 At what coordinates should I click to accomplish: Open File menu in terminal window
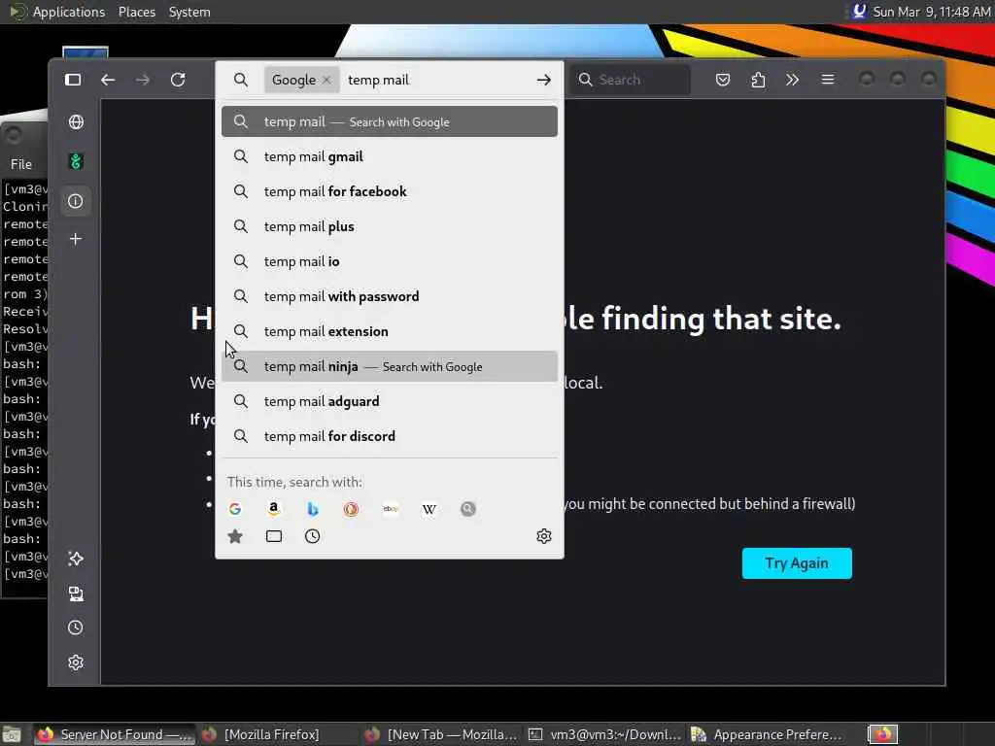click(21, 164)
